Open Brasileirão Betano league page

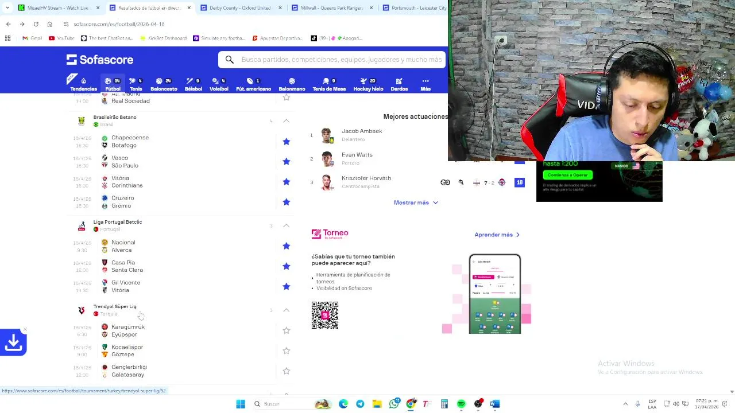[x=115, y=117]
